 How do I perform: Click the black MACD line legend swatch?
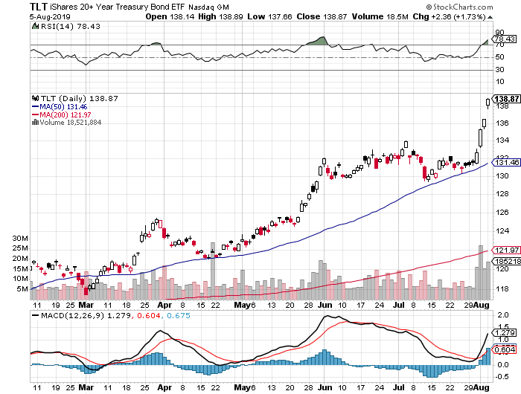tap(35, 315)
